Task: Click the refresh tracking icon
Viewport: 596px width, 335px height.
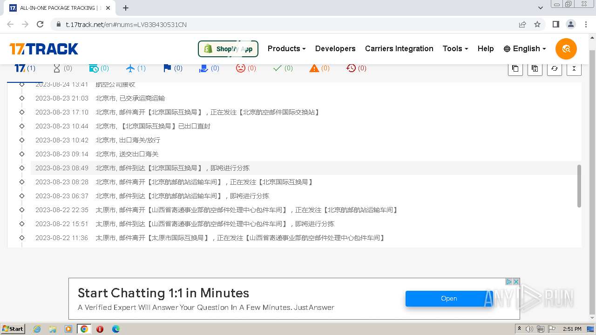Action: click(554, 68)
